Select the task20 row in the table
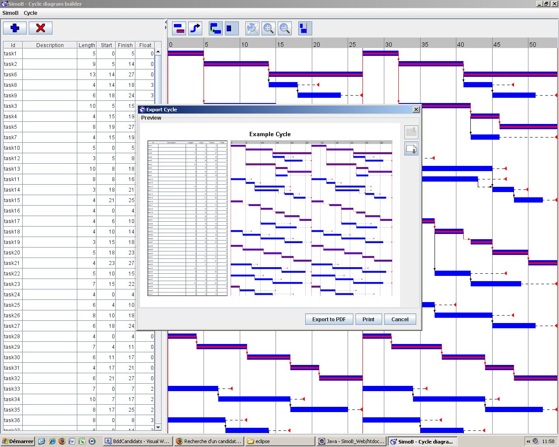 [x=12, y=253]
